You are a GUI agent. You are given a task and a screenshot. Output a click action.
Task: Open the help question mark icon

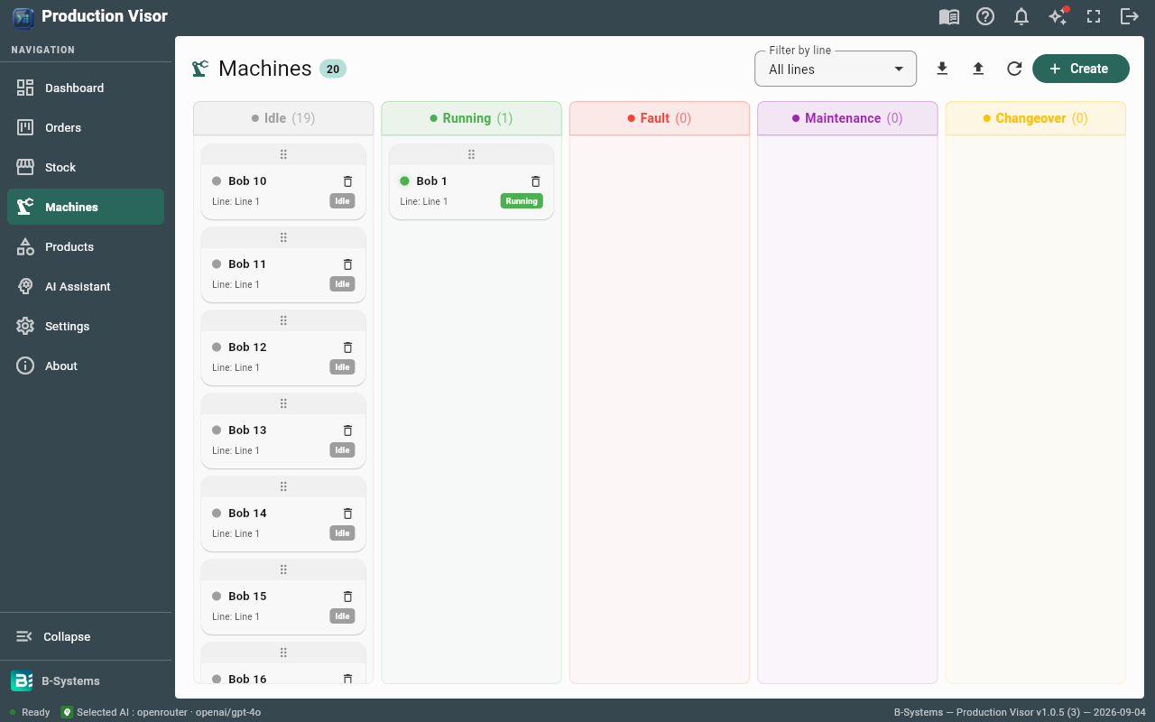985,16
